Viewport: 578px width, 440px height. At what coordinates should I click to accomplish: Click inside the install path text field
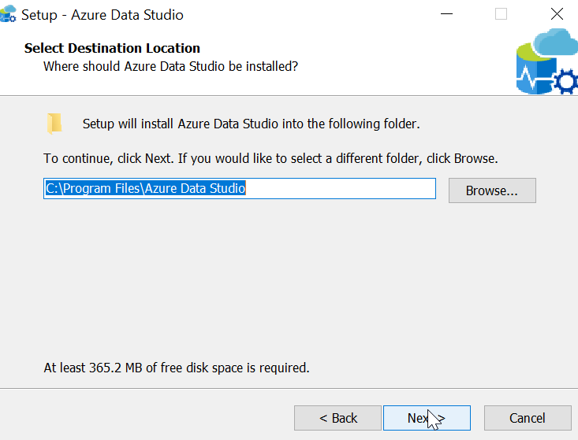[x=339, y=189]
